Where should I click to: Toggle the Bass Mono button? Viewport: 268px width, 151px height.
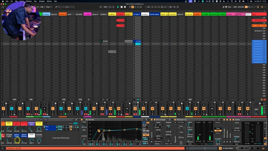pos(158,142)
